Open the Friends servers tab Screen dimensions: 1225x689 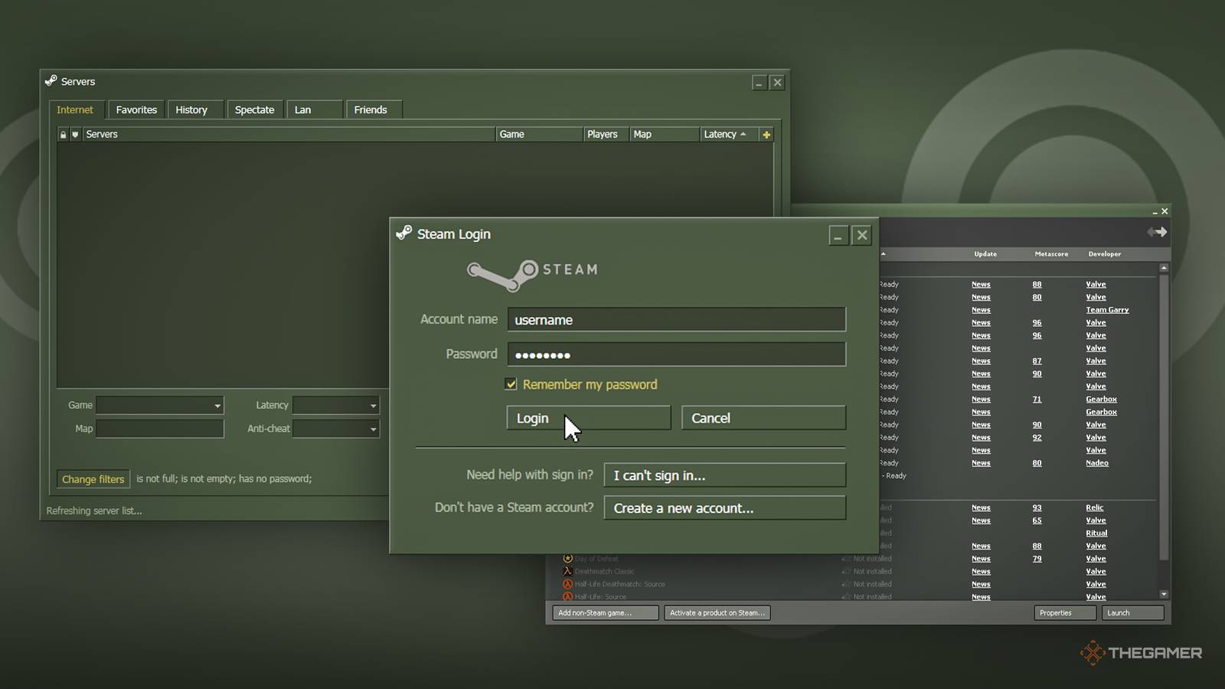click(x=371, y=110)
